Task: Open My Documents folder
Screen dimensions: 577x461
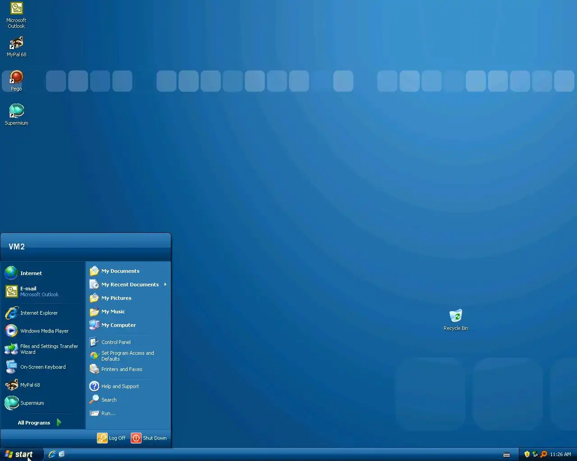Action: click(128, 271)
